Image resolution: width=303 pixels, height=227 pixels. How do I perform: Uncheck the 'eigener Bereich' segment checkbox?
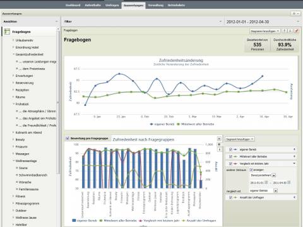click(230, 149)
